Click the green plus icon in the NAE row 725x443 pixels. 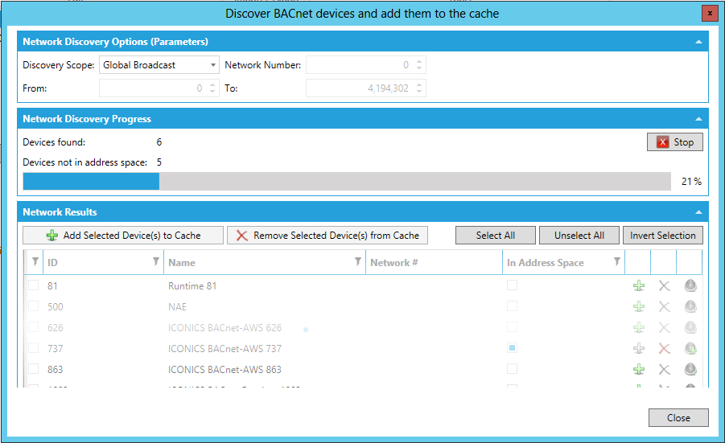[x=639, y=306]
